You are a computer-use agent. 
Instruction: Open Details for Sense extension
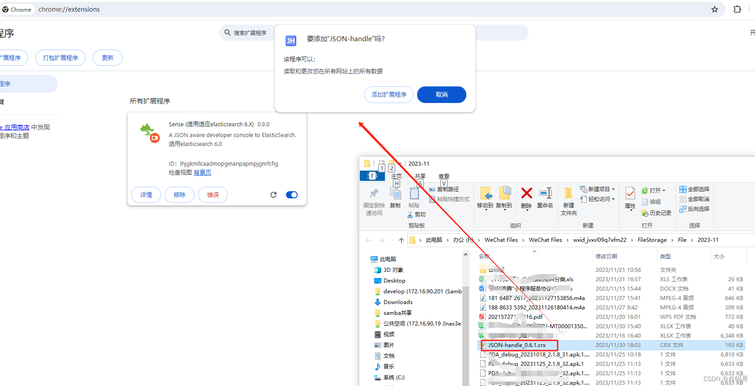click(146, 195)
